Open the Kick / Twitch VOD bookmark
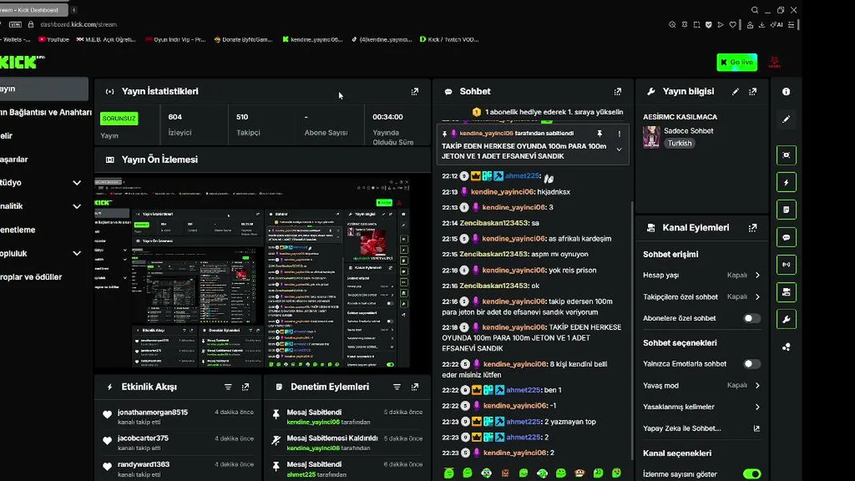 pyautogui.click(x=449, y=39)
